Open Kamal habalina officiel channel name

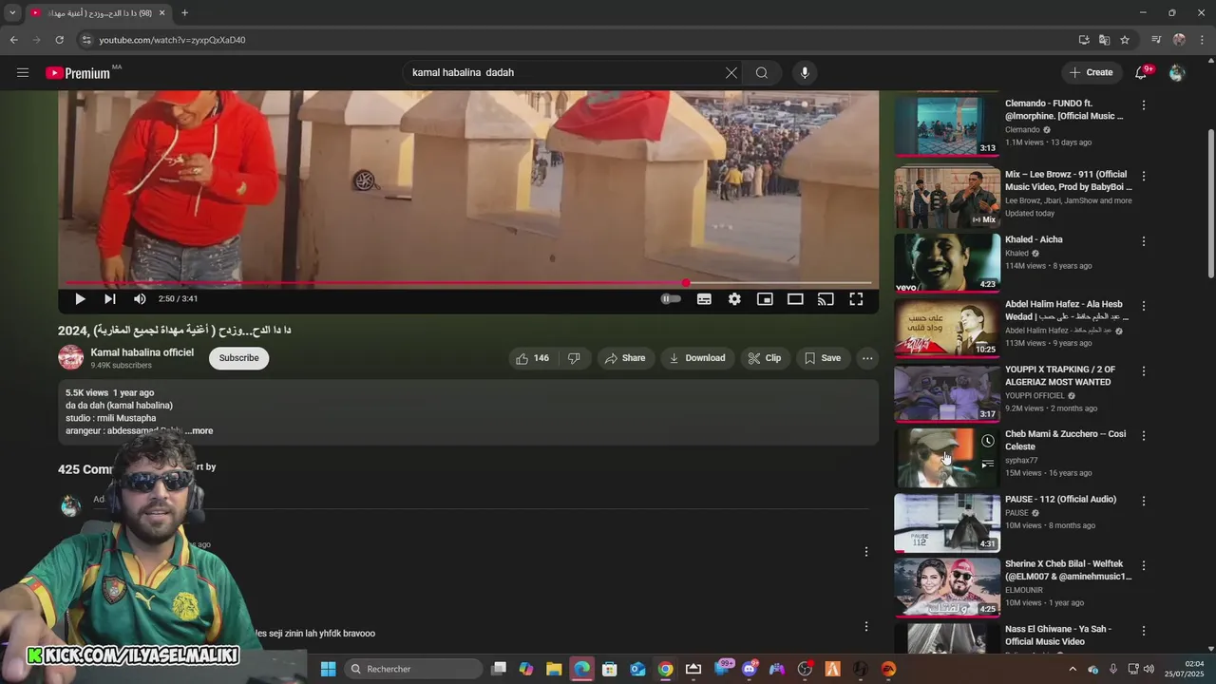[x=142, y=352]
